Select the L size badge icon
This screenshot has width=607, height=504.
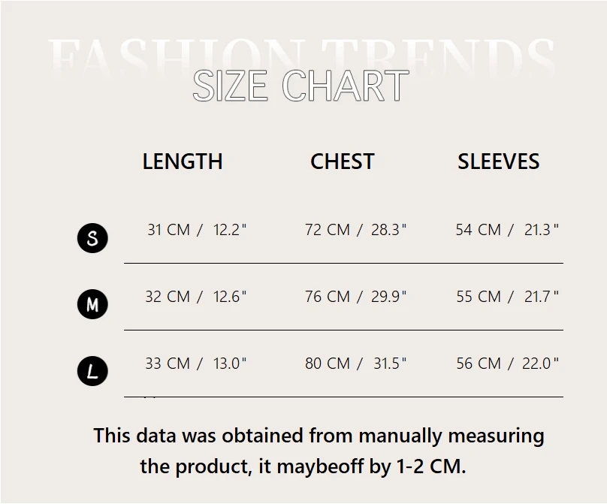point(92,371)
